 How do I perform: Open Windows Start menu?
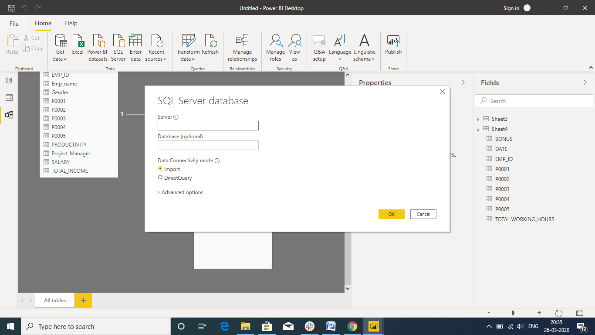point(10,326)
